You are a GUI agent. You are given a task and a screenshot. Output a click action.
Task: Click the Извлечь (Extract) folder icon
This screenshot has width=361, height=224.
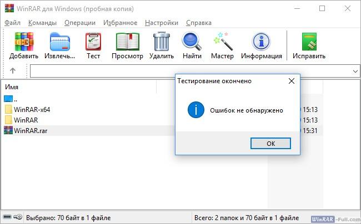(60, 42)
